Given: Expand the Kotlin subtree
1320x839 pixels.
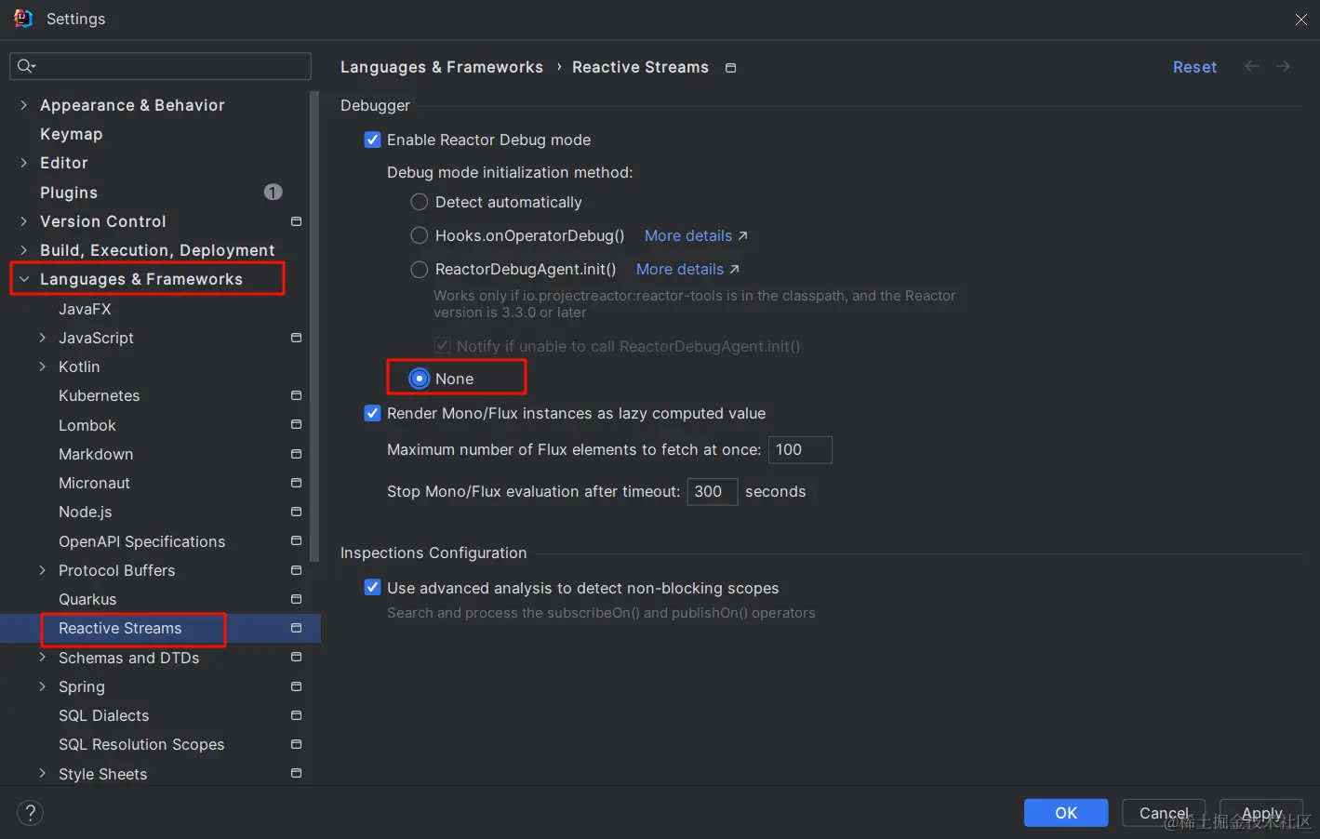Looking at the screenshot, I should (42, 366).
